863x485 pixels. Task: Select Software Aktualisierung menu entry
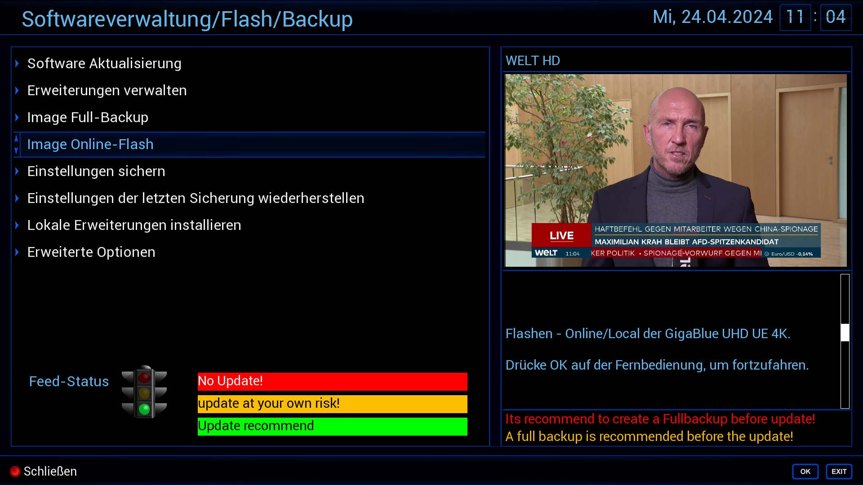point(249,63)
